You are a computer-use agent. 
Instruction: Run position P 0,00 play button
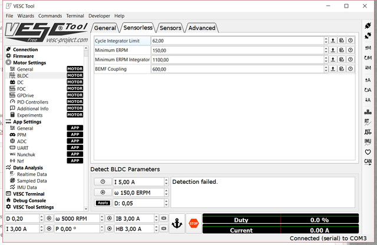110,229
